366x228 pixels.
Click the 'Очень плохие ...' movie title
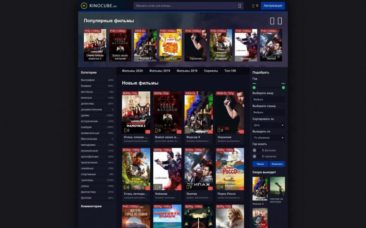[136, 137]
